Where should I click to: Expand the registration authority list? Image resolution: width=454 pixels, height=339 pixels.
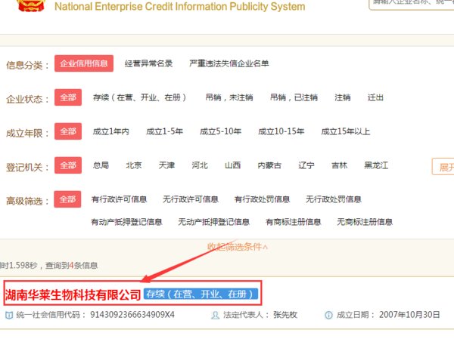pos(443,166)
